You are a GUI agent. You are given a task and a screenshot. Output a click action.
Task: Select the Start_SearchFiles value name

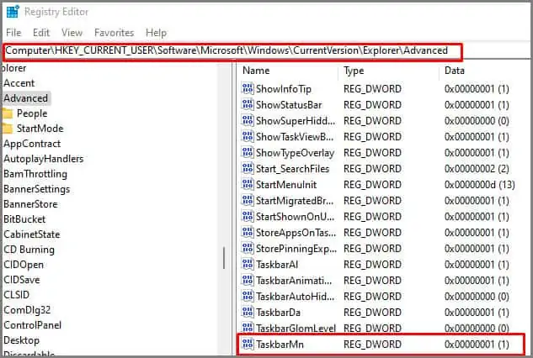click(292, 169)
